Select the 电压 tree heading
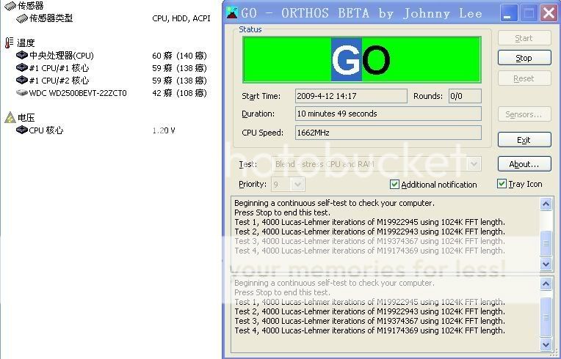 (26, 117)
